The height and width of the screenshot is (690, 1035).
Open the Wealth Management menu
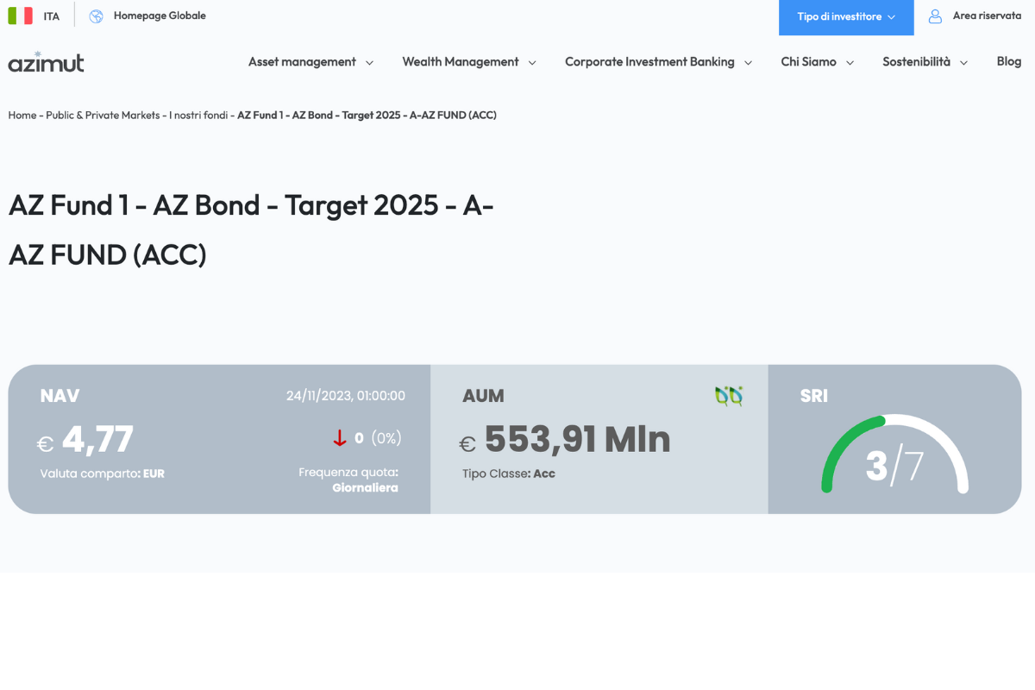pos(461,62)
